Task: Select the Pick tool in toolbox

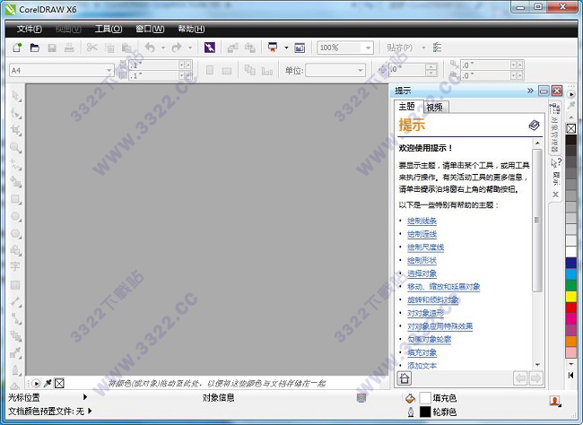Action: click(15, 96)
